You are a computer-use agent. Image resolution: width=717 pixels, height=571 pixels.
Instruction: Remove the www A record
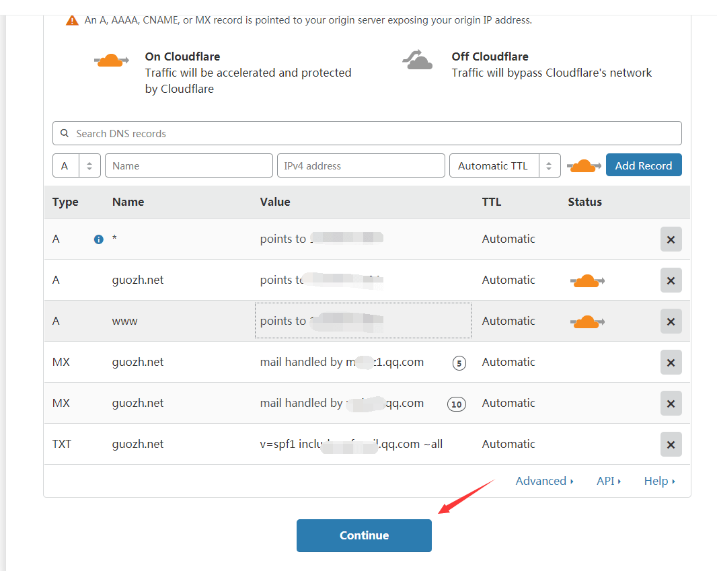pyautogui.click(x=671, y=321)
